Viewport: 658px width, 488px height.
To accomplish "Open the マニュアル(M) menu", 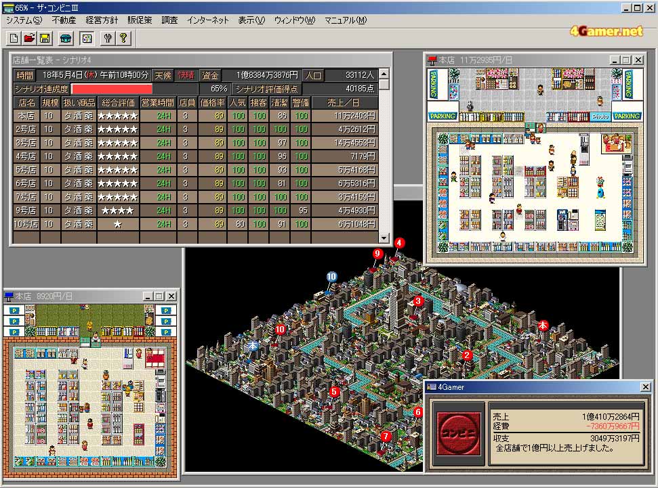I will (x=346, y=20).
